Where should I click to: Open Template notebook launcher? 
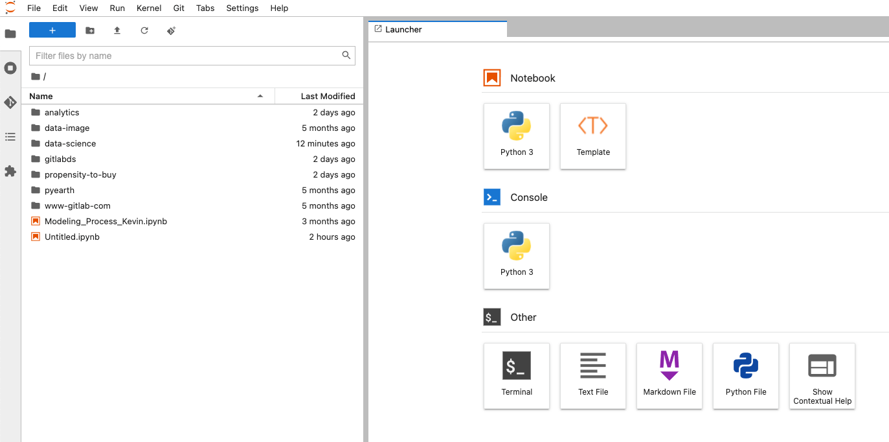click(593, 136)
